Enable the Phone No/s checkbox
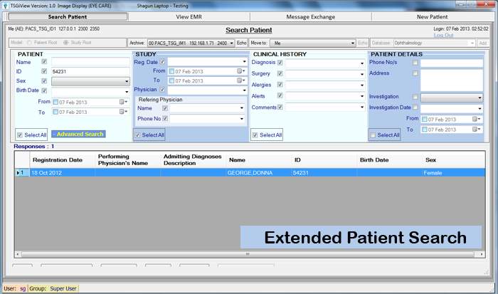 (x=415, y=63)
